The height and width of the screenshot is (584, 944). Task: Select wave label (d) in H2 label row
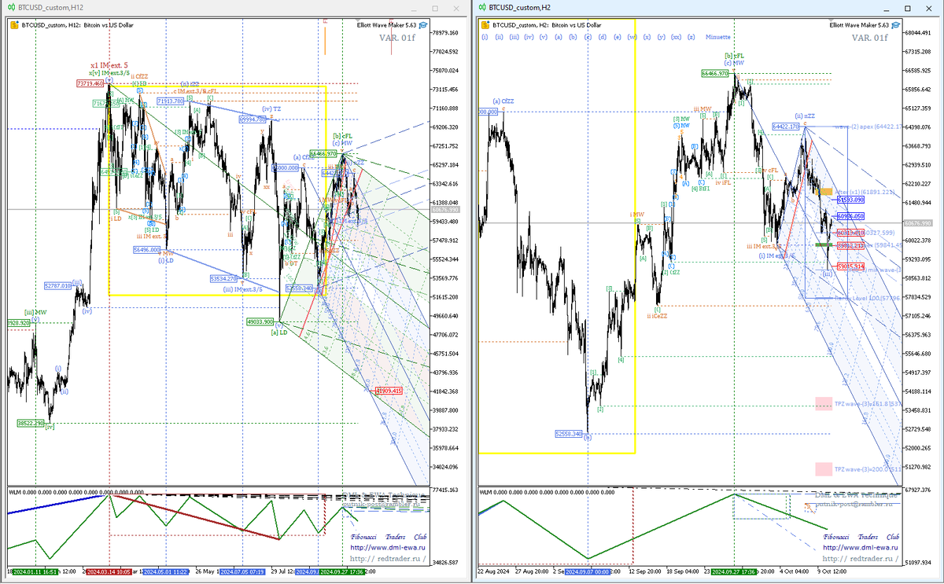coord(602,36)
